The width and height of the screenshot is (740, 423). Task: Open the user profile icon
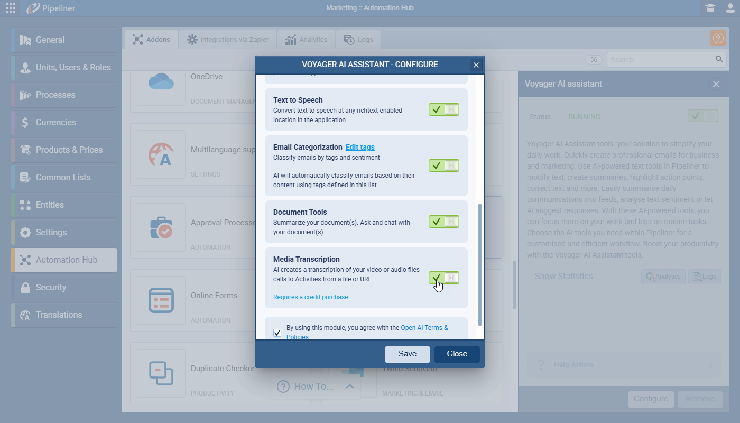730,8
